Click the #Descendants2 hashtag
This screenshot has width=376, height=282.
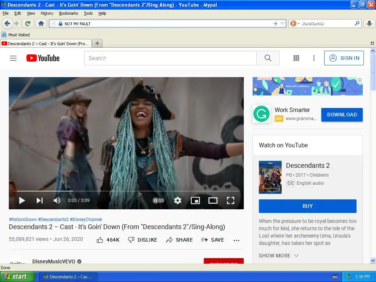(53, 220)
